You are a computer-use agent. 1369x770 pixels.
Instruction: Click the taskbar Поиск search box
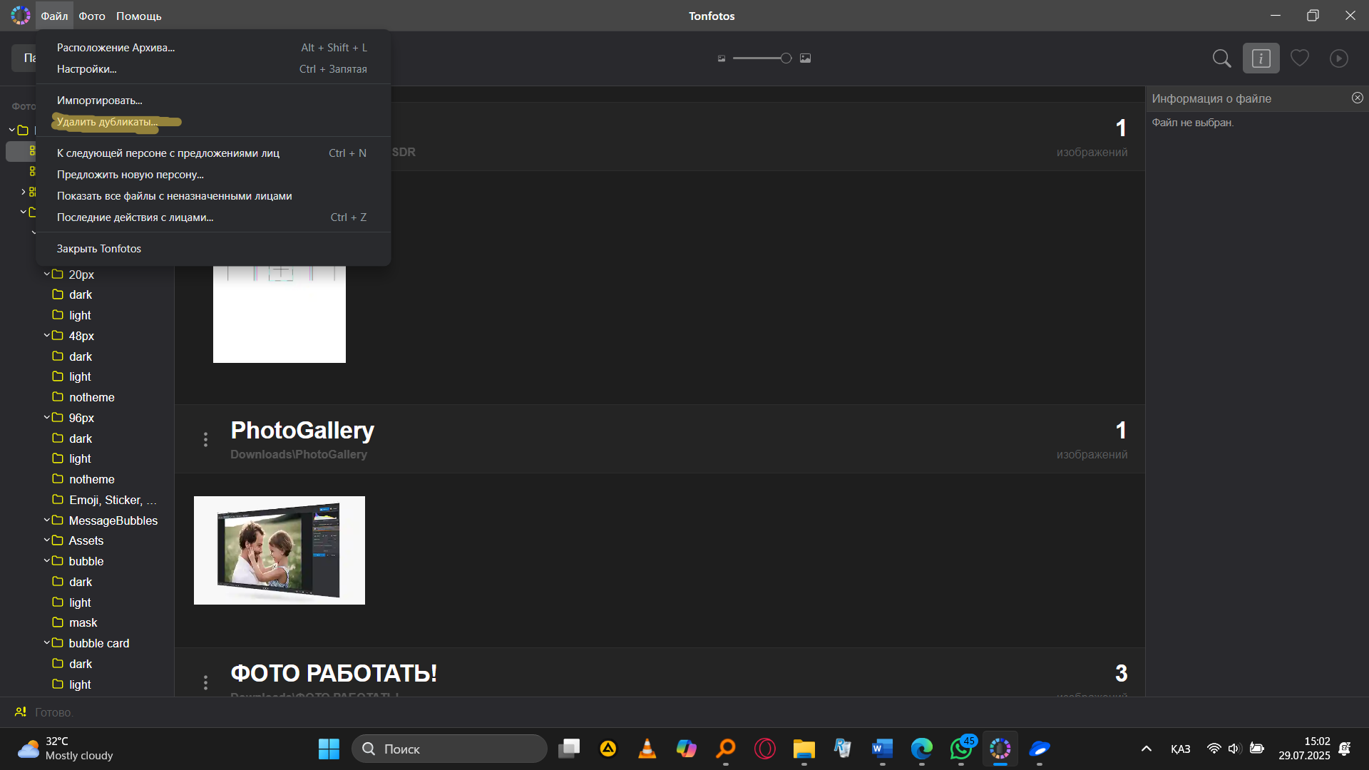449,749
